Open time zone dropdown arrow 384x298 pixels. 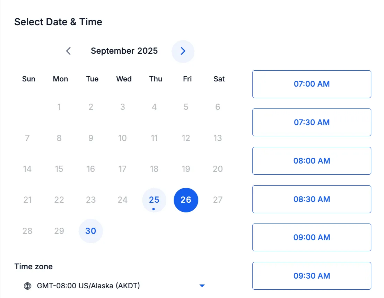pos(202,286)
